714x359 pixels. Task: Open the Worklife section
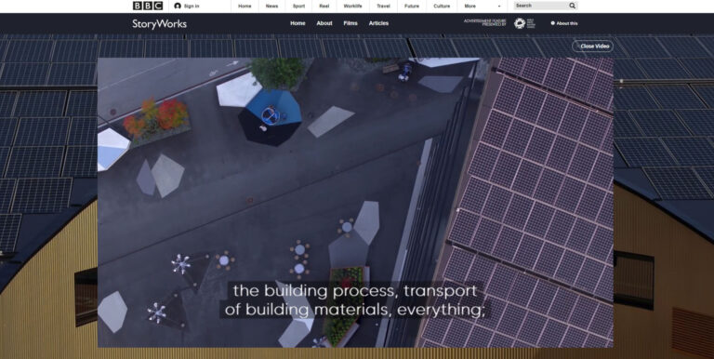352,6
